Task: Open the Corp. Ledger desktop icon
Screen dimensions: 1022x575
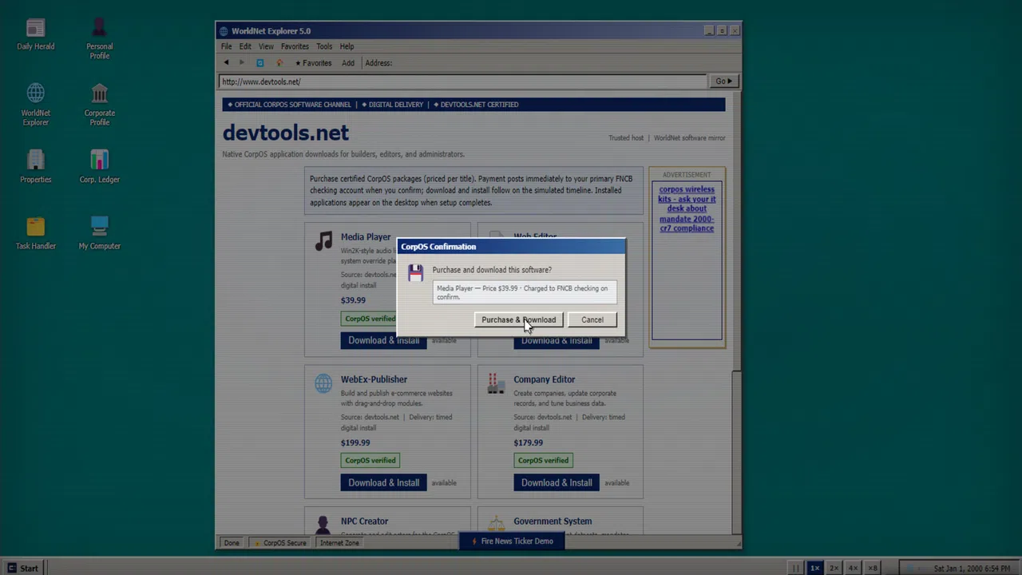Action: [99, 166]
